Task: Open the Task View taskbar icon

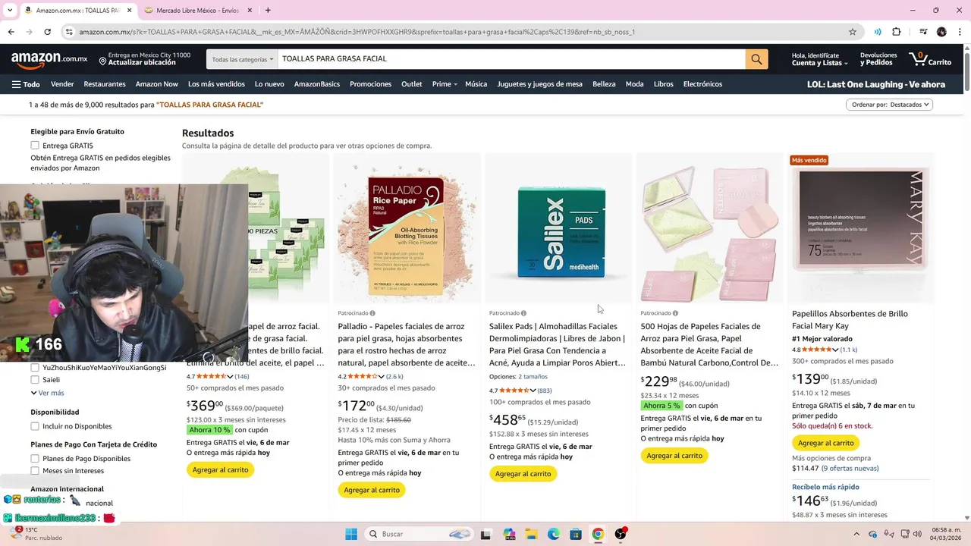Action: (485, 534)
